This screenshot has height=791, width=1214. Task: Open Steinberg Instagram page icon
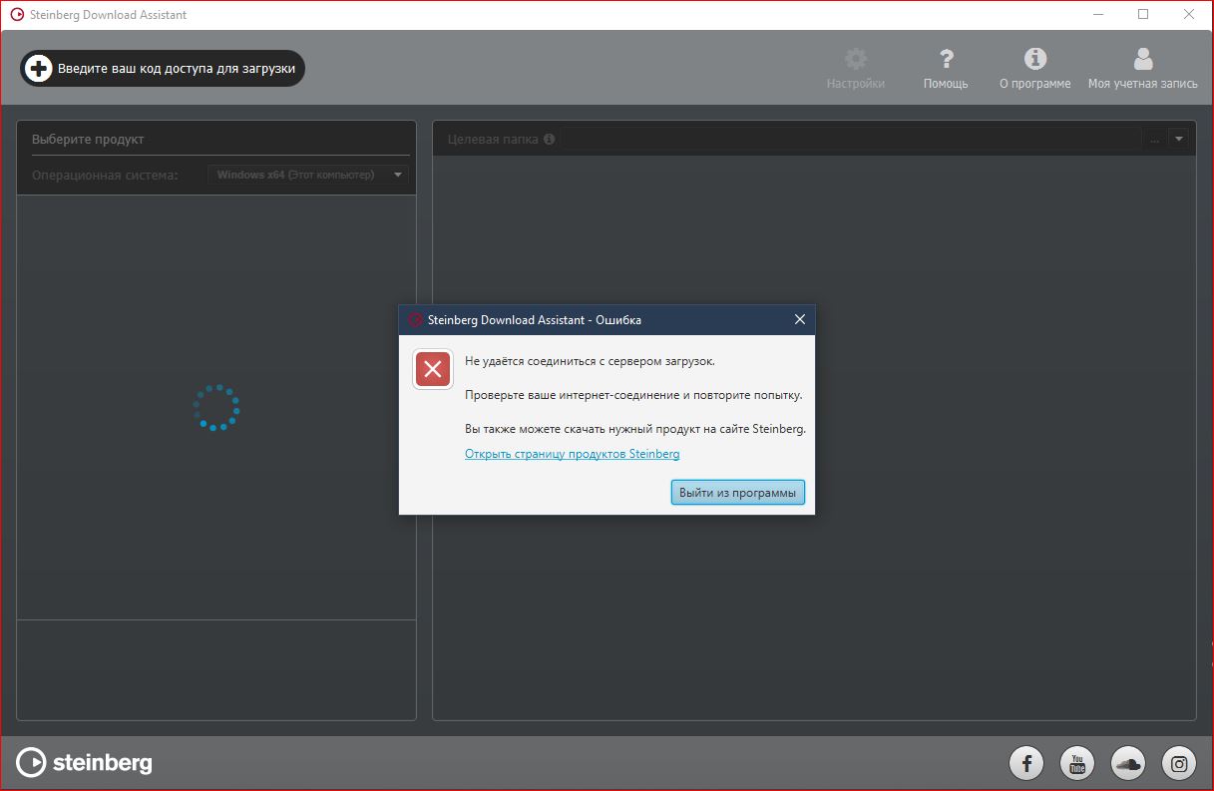click(1179, 764)
